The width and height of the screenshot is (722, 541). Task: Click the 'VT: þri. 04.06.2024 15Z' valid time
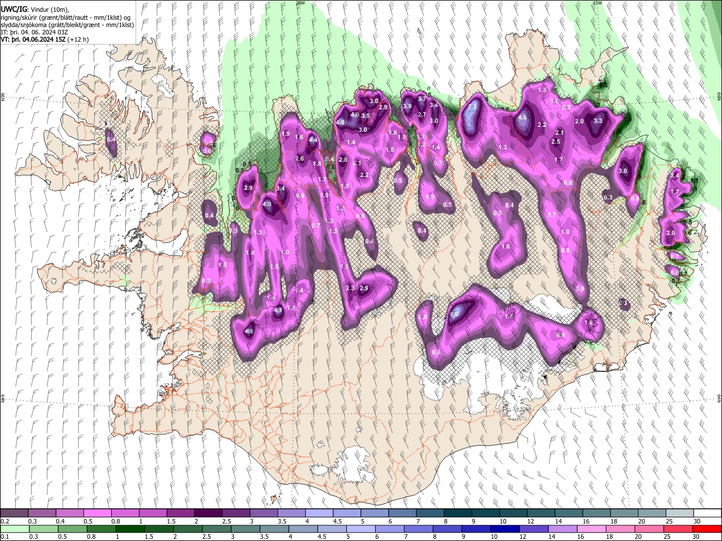(x=33, y=41)
